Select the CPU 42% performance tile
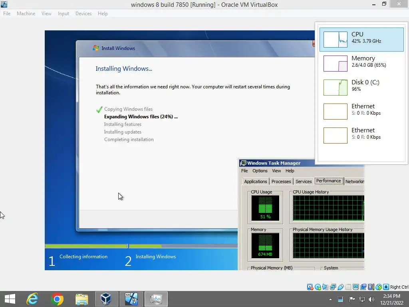Screen dimensions: 409x307 (361, 40)
